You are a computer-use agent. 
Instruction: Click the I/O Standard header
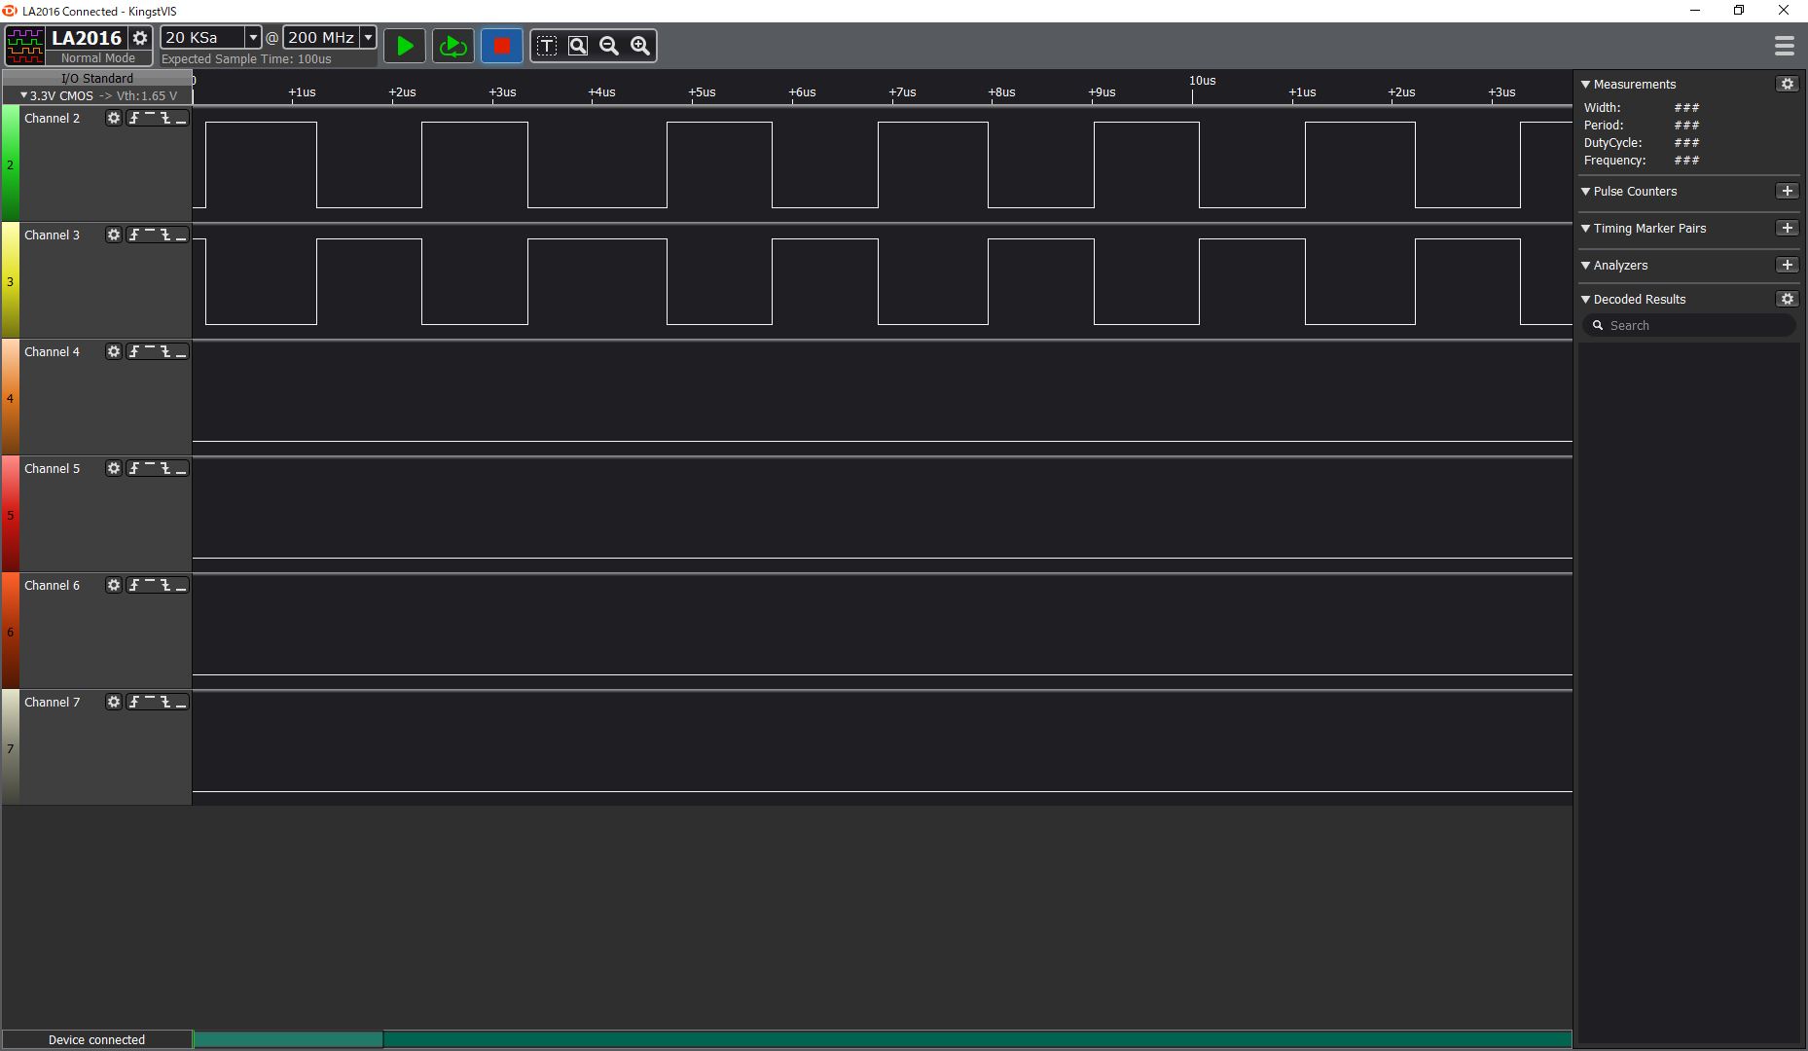(97, 78)
